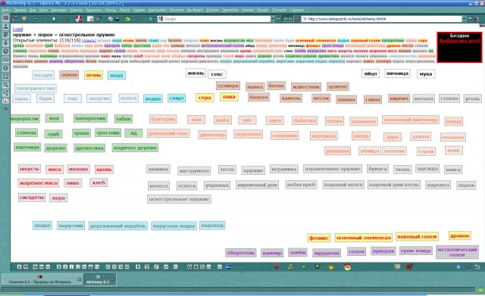Select the спирт element tile

coord(177,98)
